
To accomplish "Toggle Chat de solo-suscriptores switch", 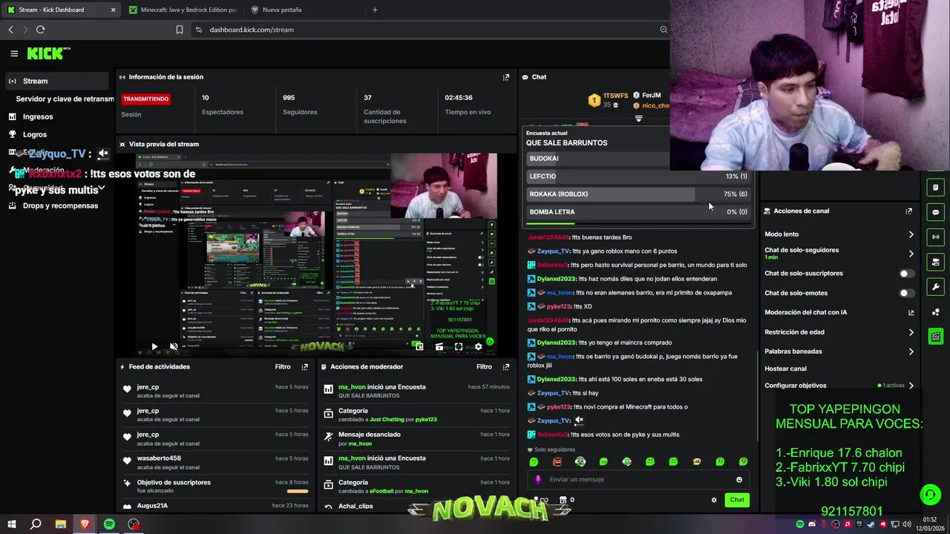I will pyautogui.click(x=905, y=274).
